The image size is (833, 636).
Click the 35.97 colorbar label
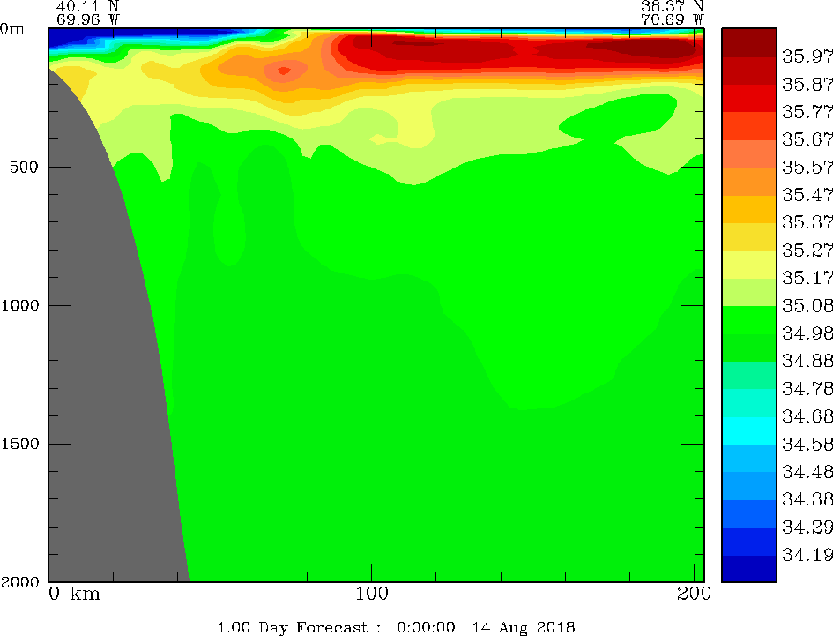click(807, 56)
